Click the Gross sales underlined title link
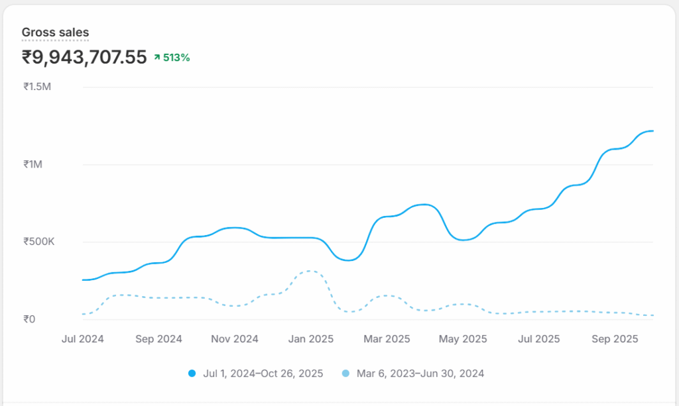Viewport: 679px width, 406px height. tap(56, 32)
